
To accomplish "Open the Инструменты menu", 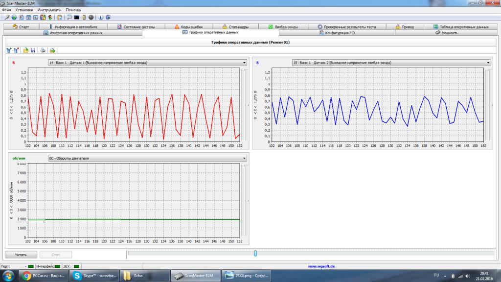I will pos(49,10).
